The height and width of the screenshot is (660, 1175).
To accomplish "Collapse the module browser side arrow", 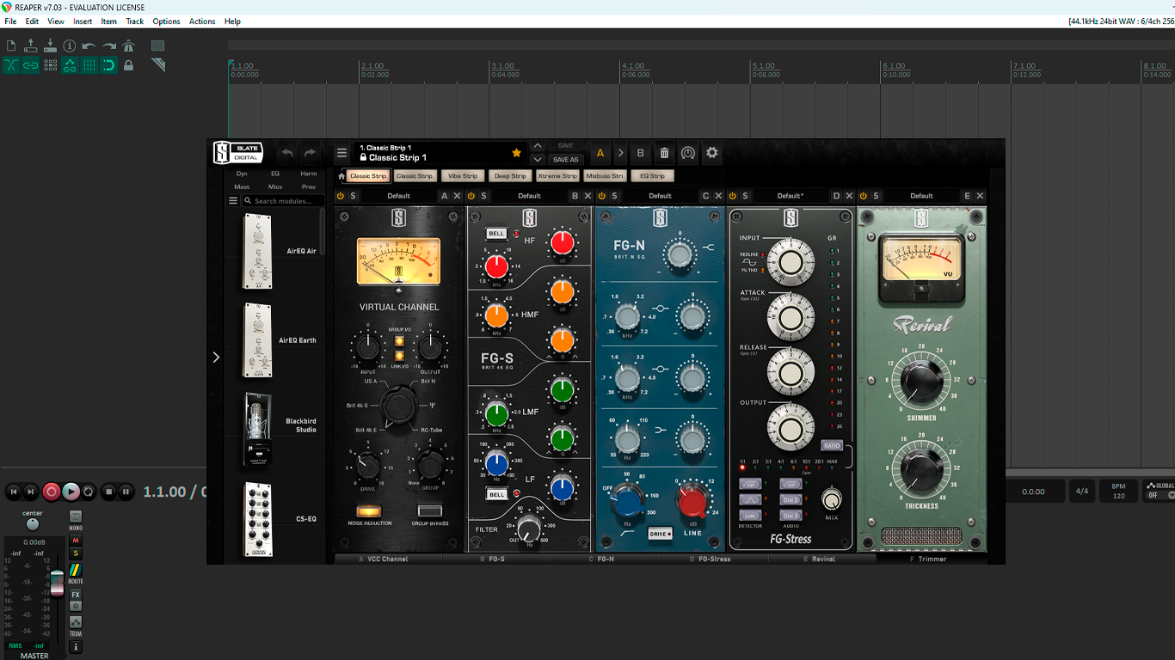I will point(216,357).
